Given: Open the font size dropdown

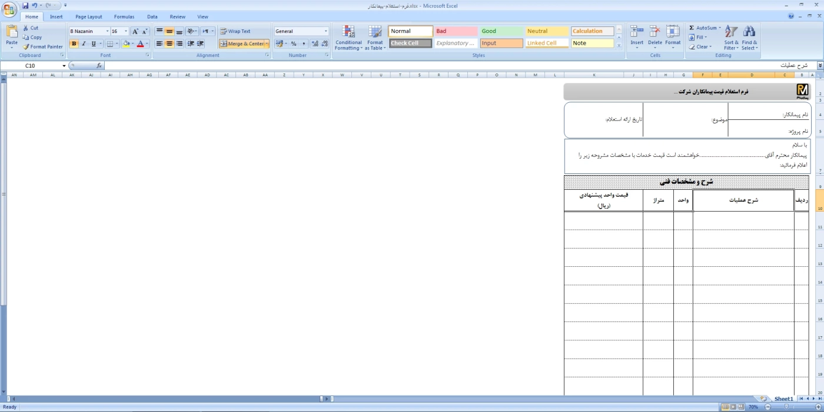Looking at the screenshot, I should (x=126, y=31).
